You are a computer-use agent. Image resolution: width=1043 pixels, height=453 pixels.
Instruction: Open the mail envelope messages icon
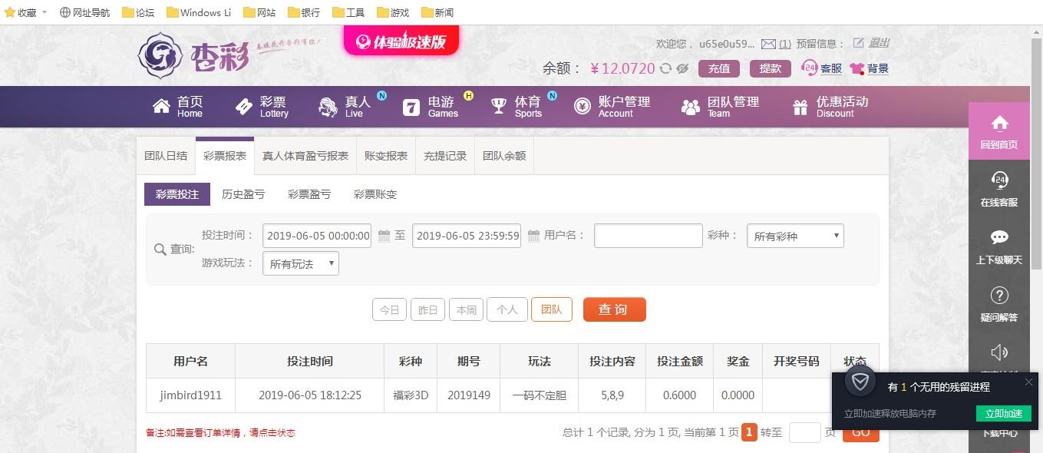(x=768, y=44)
